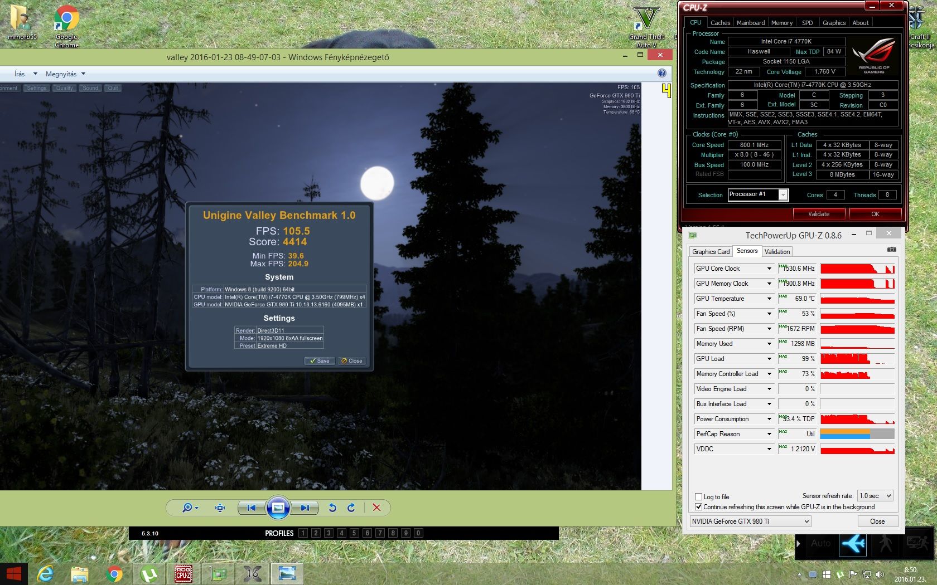This screenshot has height=585, width=937.
Task: Click the taskbar clock showing 8:50
Action: [910, 574]
